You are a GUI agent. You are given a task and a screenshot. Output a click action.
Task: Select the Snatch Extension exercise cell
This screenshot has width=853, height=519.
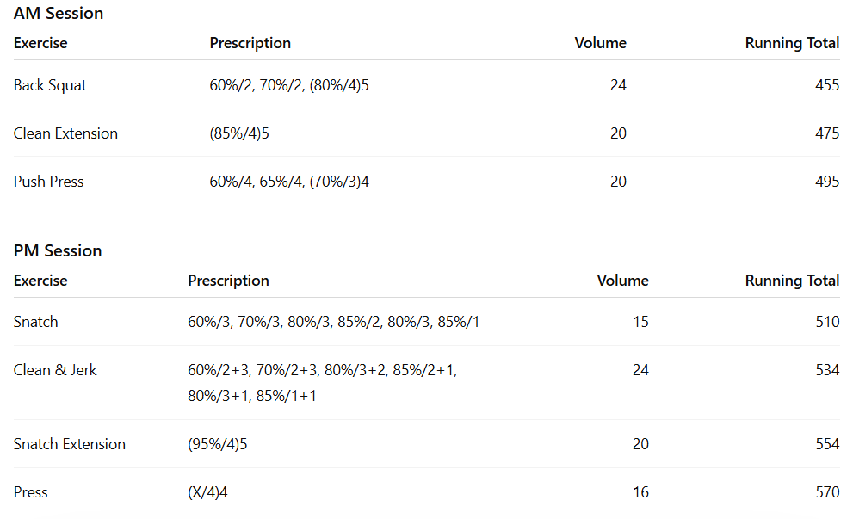tap(70, 444)
